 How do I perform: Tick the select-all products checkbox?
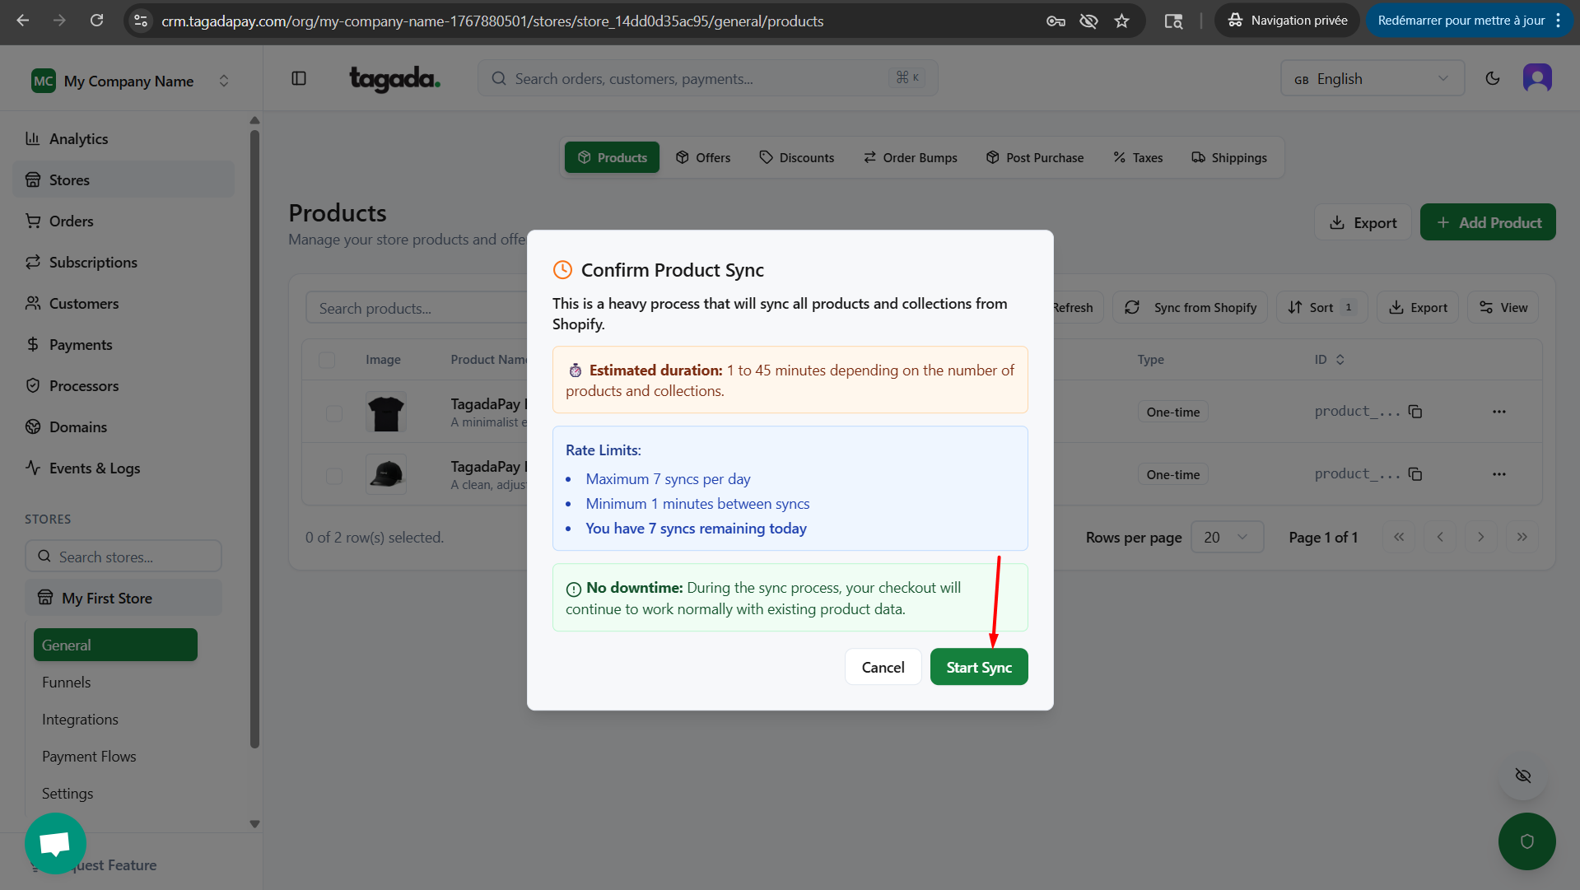point(327,360)
